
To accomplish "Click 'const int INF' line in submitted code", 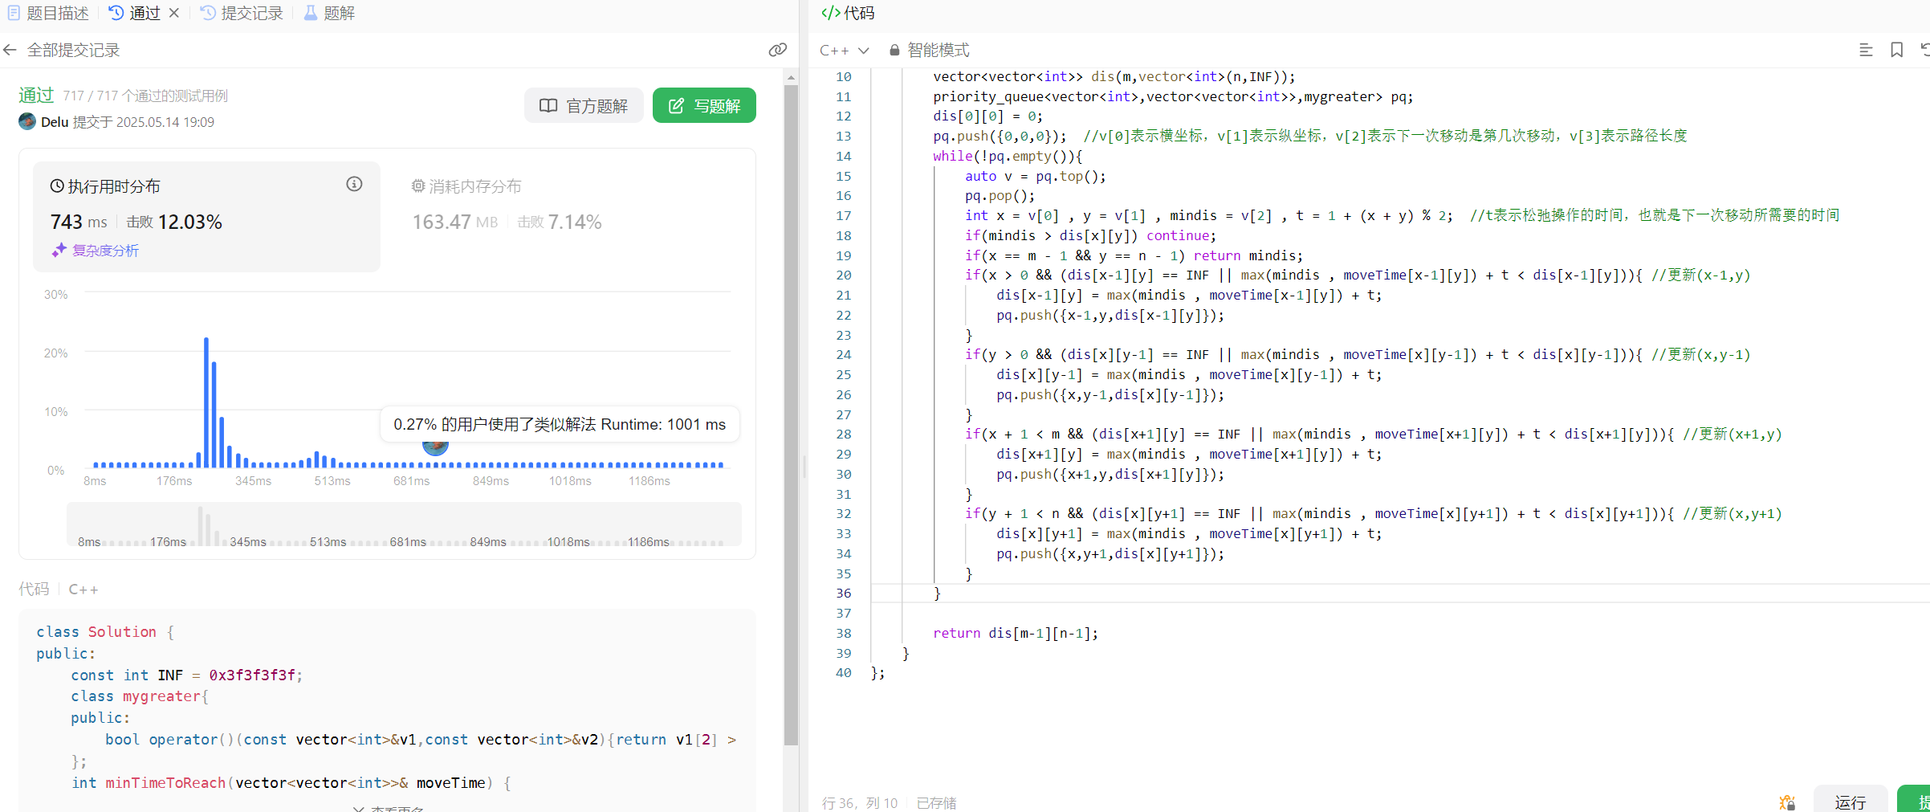I will click(186, 675).
